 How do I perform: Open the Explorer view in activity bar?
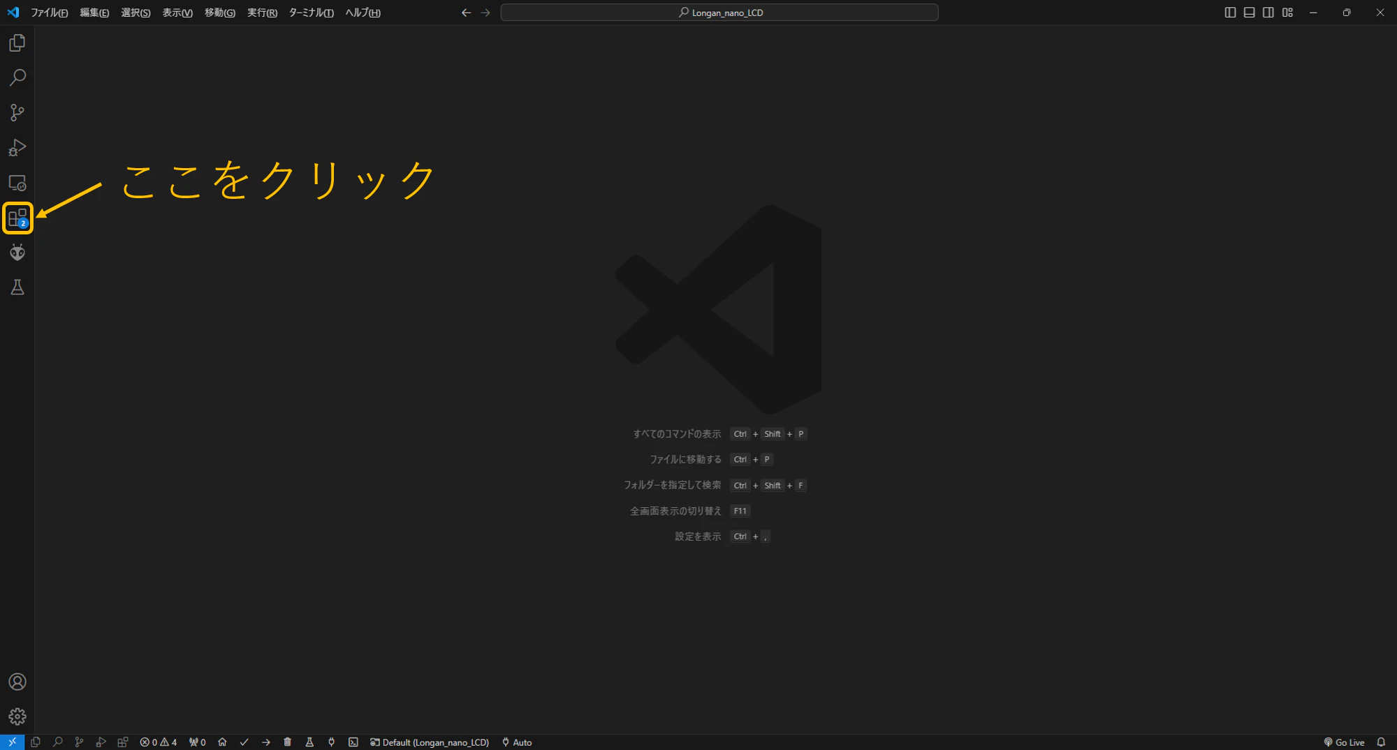pos(17,43)
